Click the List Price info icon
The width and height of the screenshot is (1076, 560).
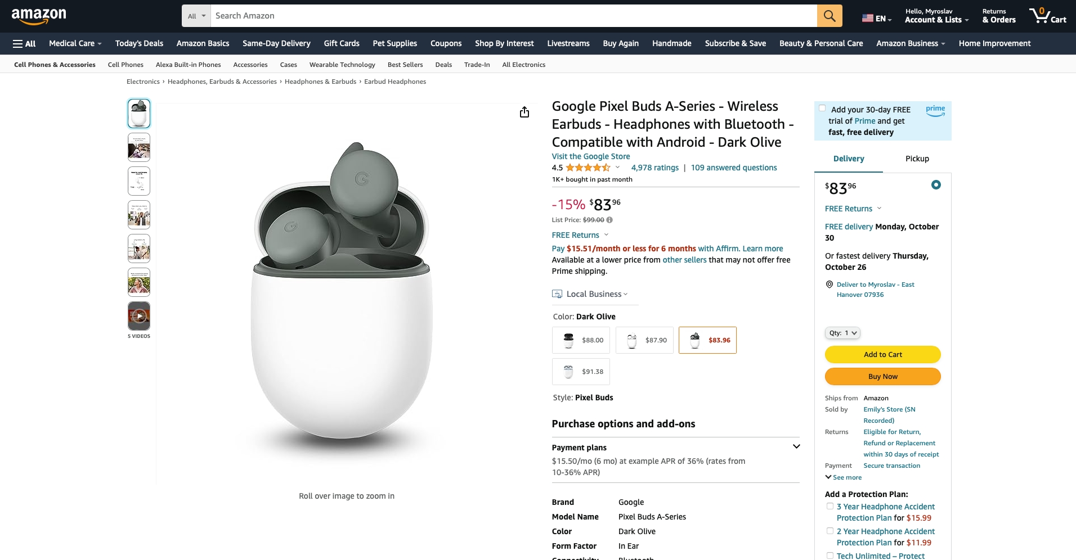point(609,220)
